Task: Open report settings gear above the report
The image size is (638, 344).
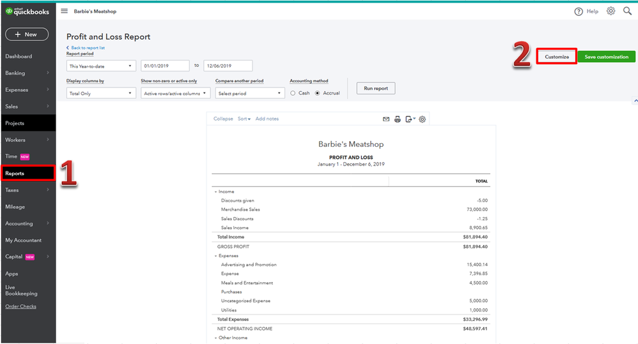Action: pyautogui.click(x=423, y=119)
